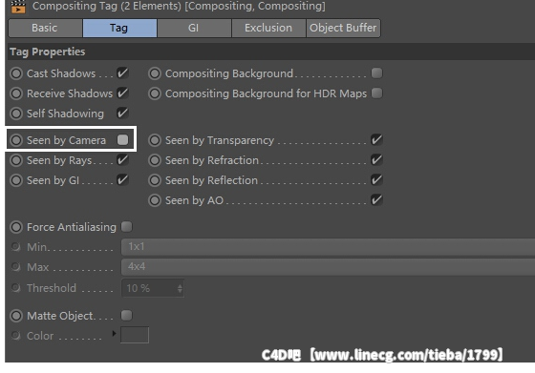
Task: Click the Self Shadowing keyframe circle
Action: [x=16, y=114]
